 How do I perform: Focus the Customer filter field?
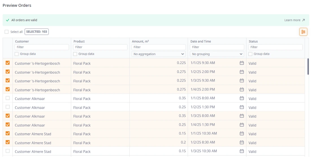click(42, 47)
